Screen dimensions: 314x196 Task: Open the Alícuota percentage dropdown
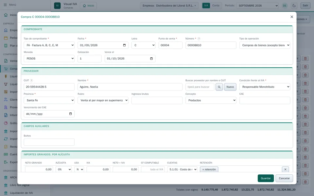(x=64, y=170)
